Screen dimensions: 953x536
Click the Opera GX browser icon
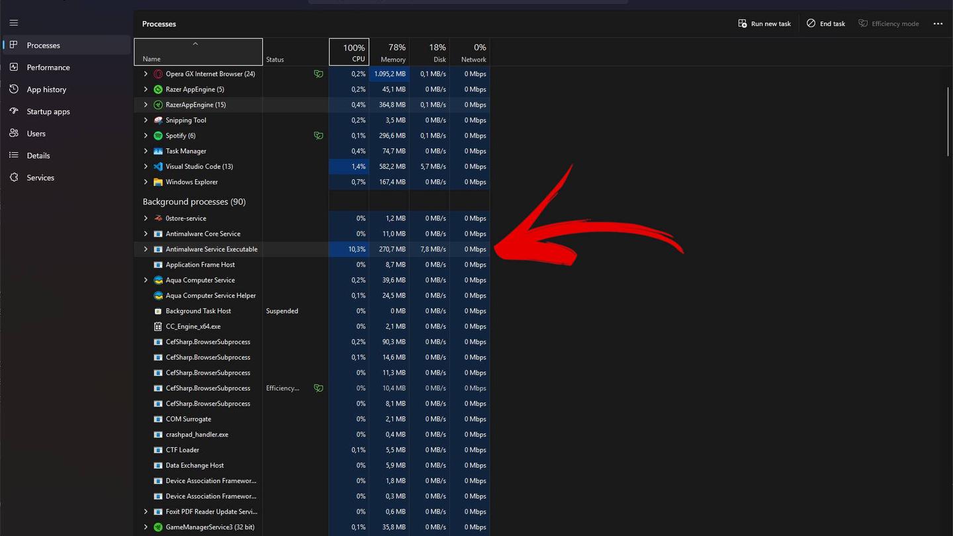pyautogui.click(x=158, y=74)
